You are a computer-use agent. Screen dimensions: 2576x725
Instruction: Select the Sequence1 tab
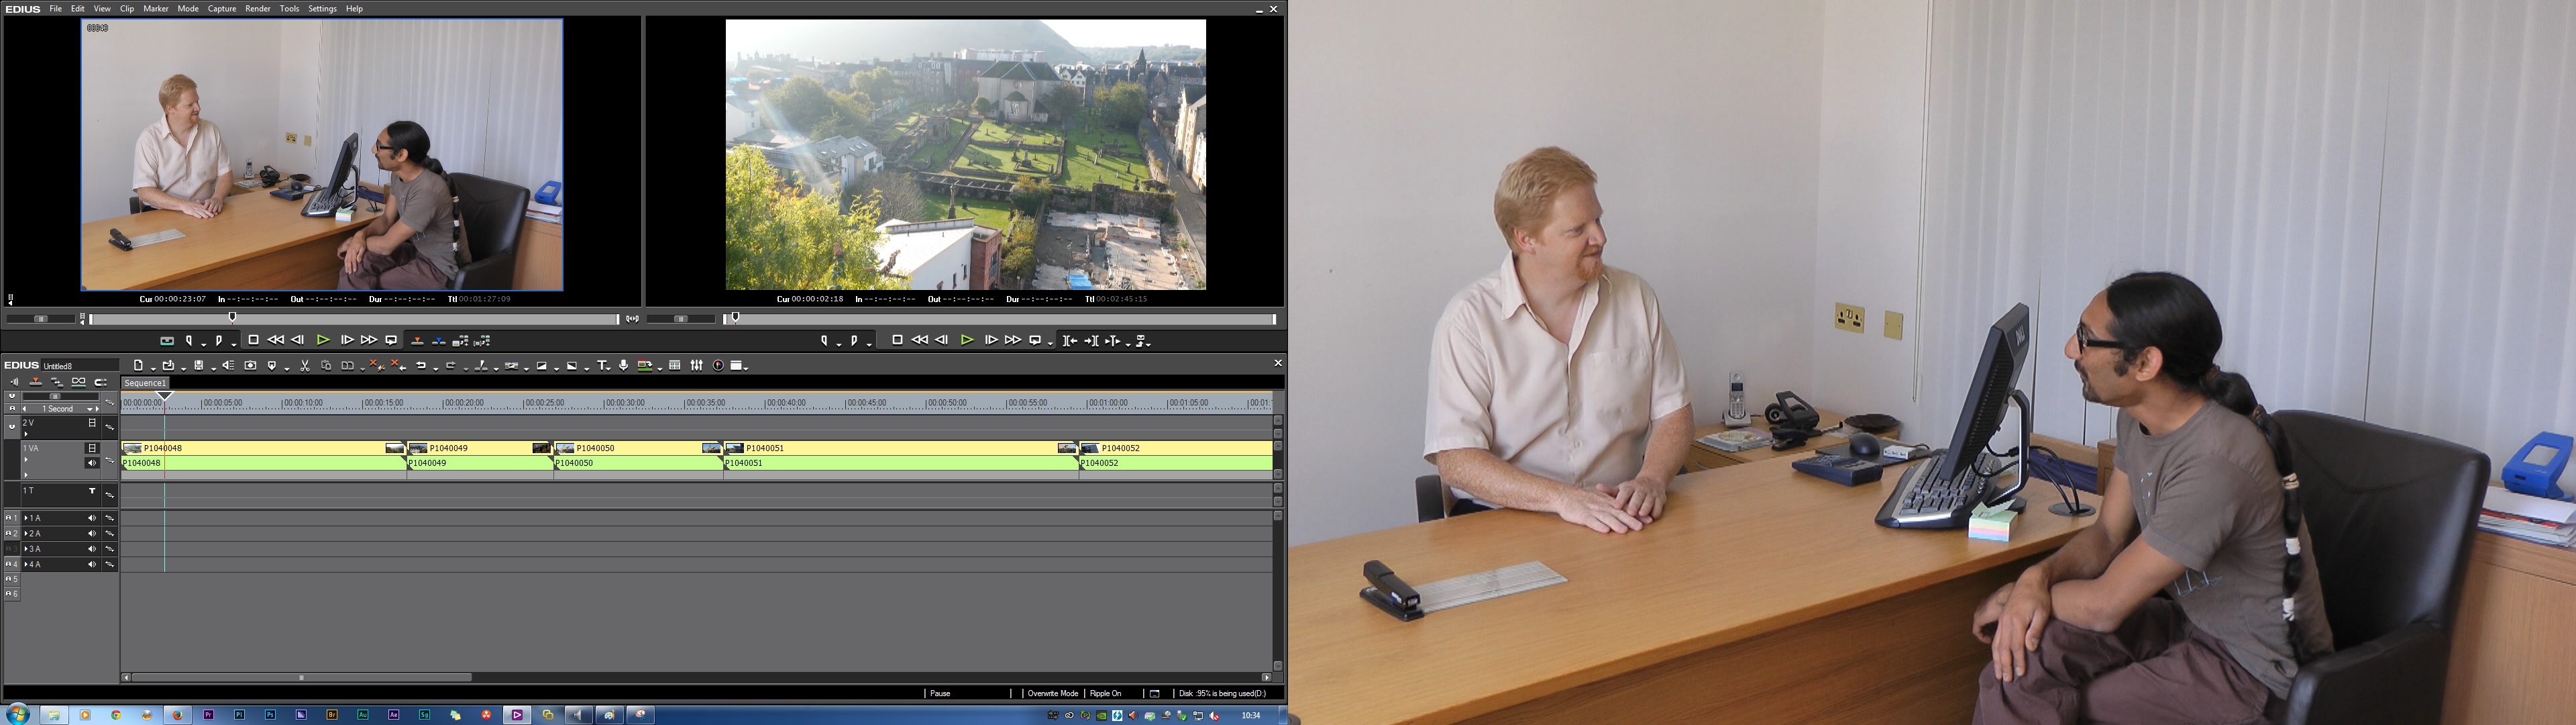[145, 383]
